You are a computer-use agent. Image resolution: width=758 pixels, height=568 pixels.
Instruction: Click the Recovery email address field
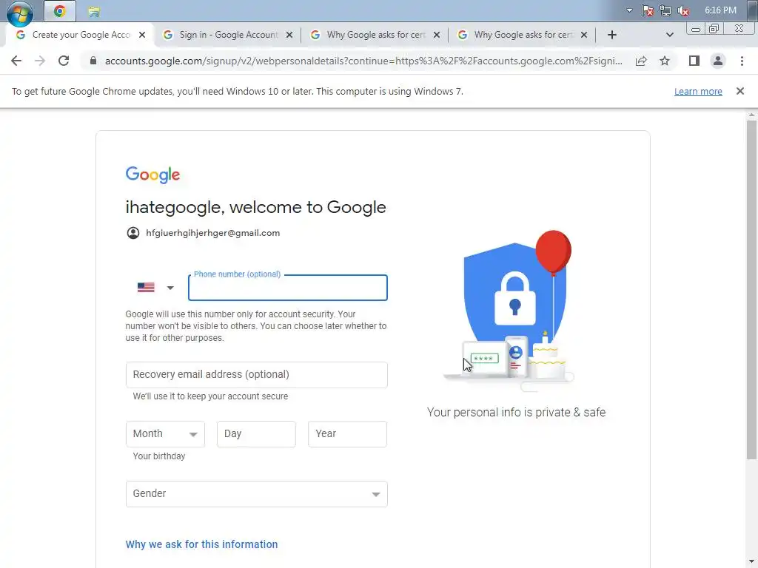click(x=257, y=375)
